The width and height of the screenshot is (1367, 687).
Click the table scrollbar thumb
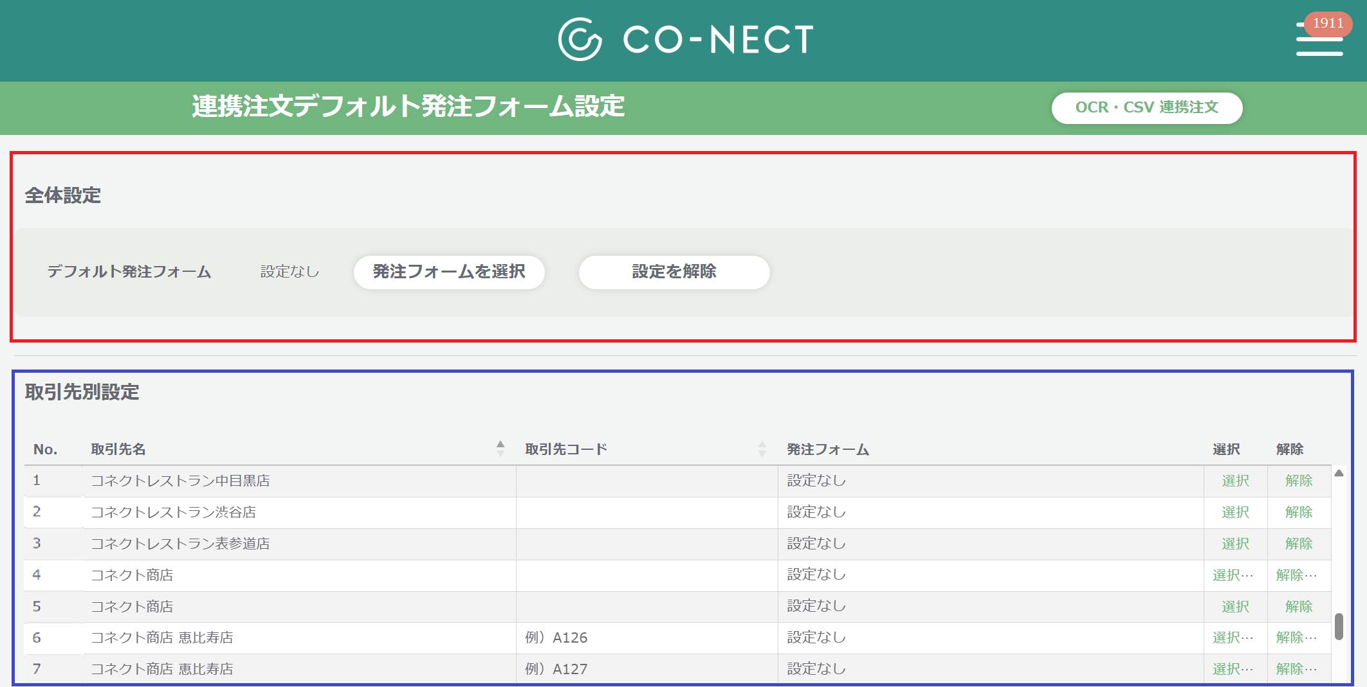1339,627
